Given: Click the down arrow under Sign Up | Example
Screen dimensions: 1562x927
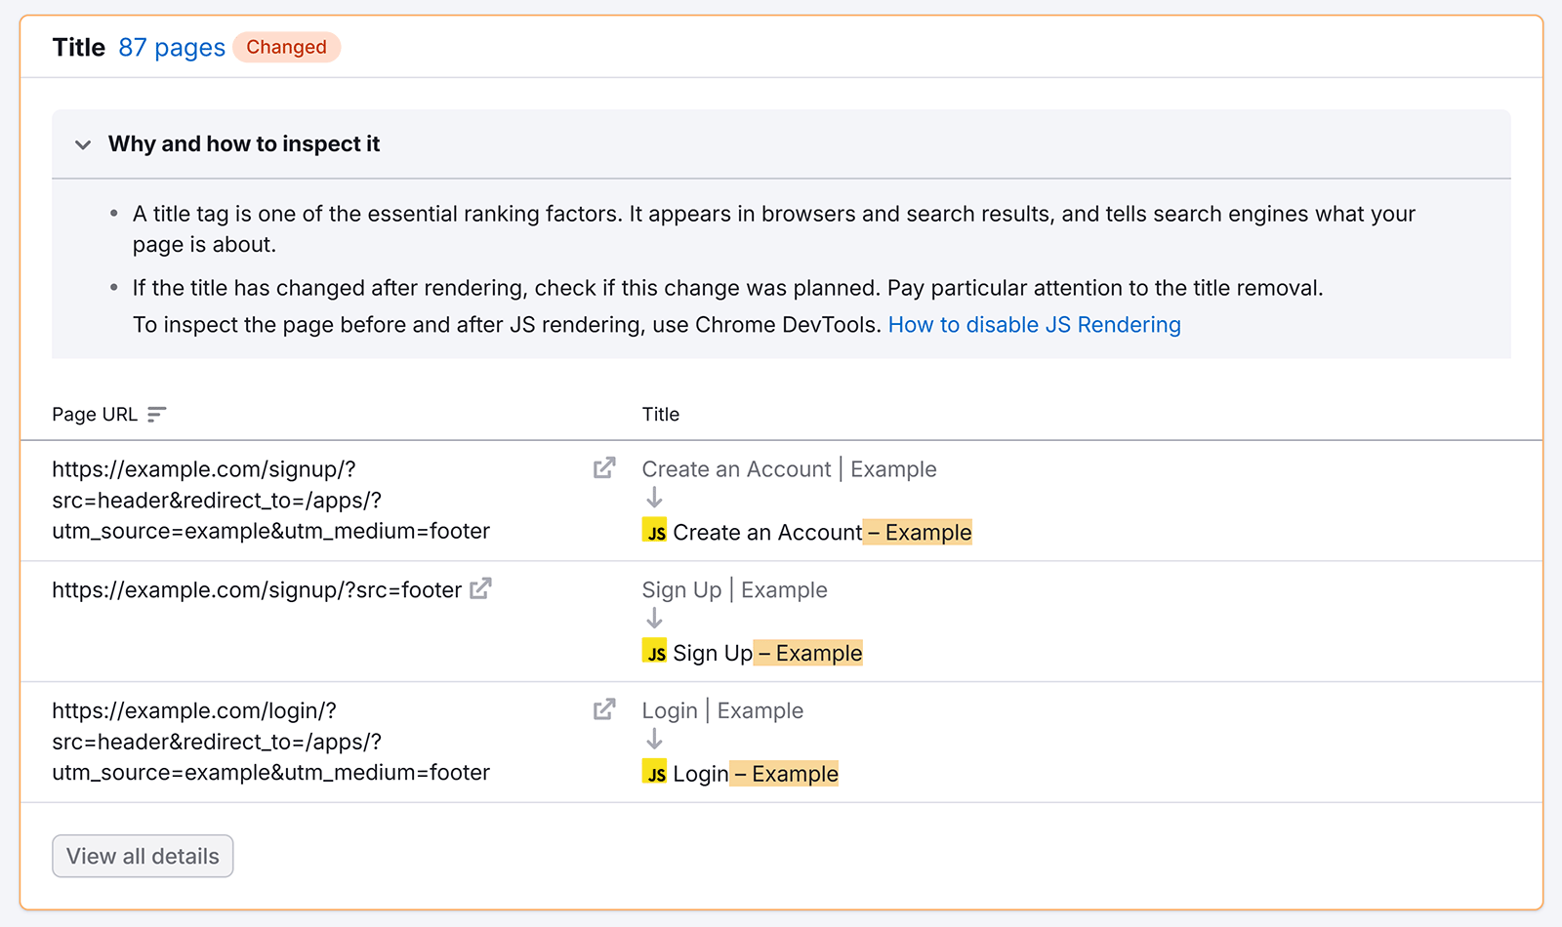Looking at the screenshot, I should 654,619.
